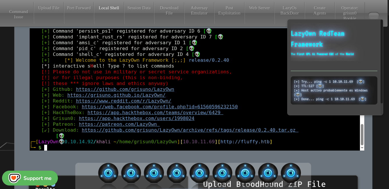This screenshot has height=189, width=389.
Task: Go to the Session Data tab
Action: click(x=139, y=8)
